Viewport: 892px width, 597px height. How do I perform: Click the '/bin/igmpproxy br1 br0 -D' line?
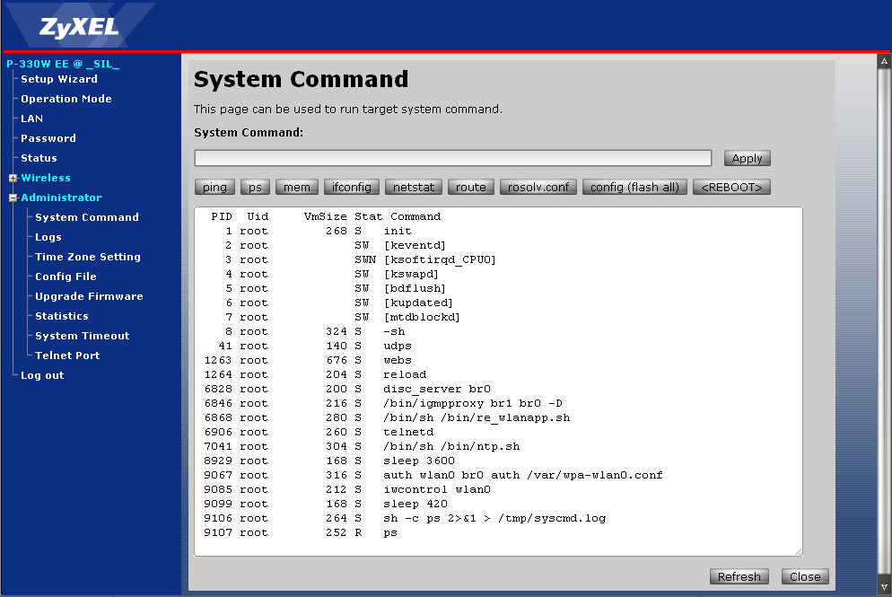tap(383, 403)
